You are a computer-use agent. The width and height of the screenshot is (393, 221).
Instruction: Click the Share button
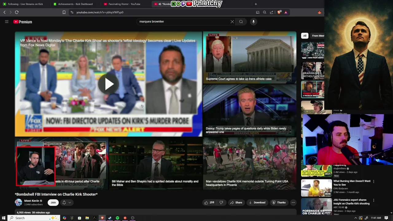[236, 203]
